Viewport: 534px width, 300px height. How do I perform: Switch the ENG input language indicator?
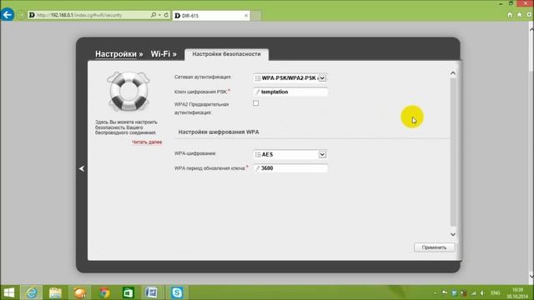(496, 292)
